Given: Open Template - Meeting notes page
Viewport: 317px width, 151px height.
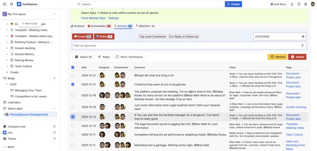Looking at the screenshot, I should 31,30.
